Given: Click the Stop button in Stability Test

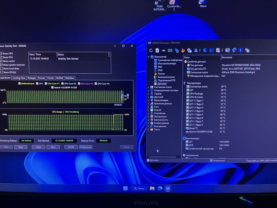Looking at the screenshot, I should pos(20,147).
